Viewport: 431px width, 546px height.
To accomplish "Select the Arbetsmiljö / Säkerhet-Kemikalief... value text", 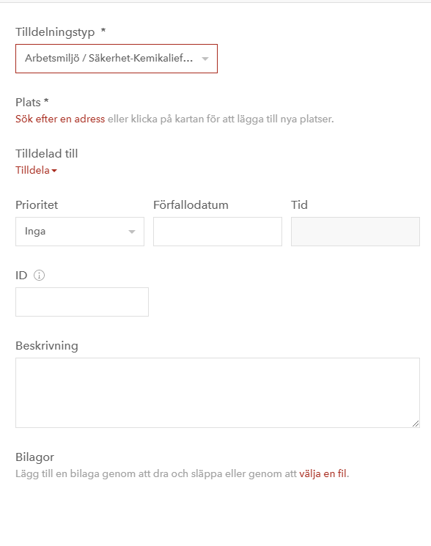I will [108, 58].
